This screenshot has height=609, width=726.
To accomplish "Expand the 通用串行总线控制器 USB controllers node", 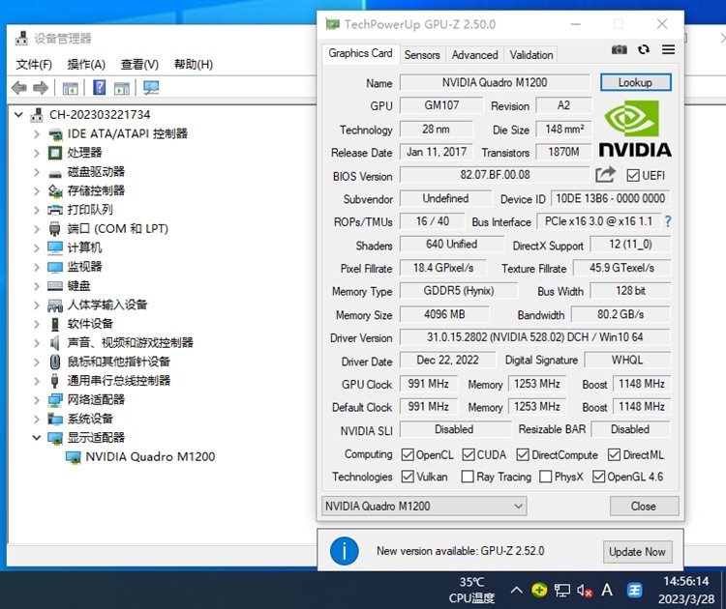I will [x=37, y=381].
